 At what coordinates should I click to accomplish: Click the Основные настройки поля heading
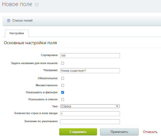30,43
